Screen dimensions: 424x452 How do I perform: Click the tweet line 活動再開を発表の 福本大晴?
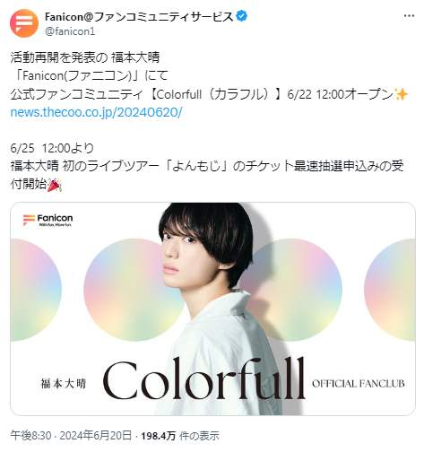[85, 57]
